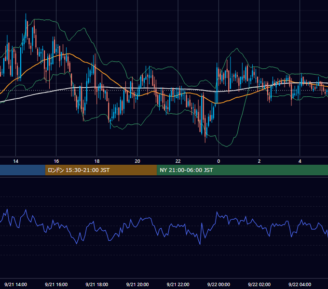Click the '22' hour label on the upper axis

pyautogui.click(x=178, y=161)
